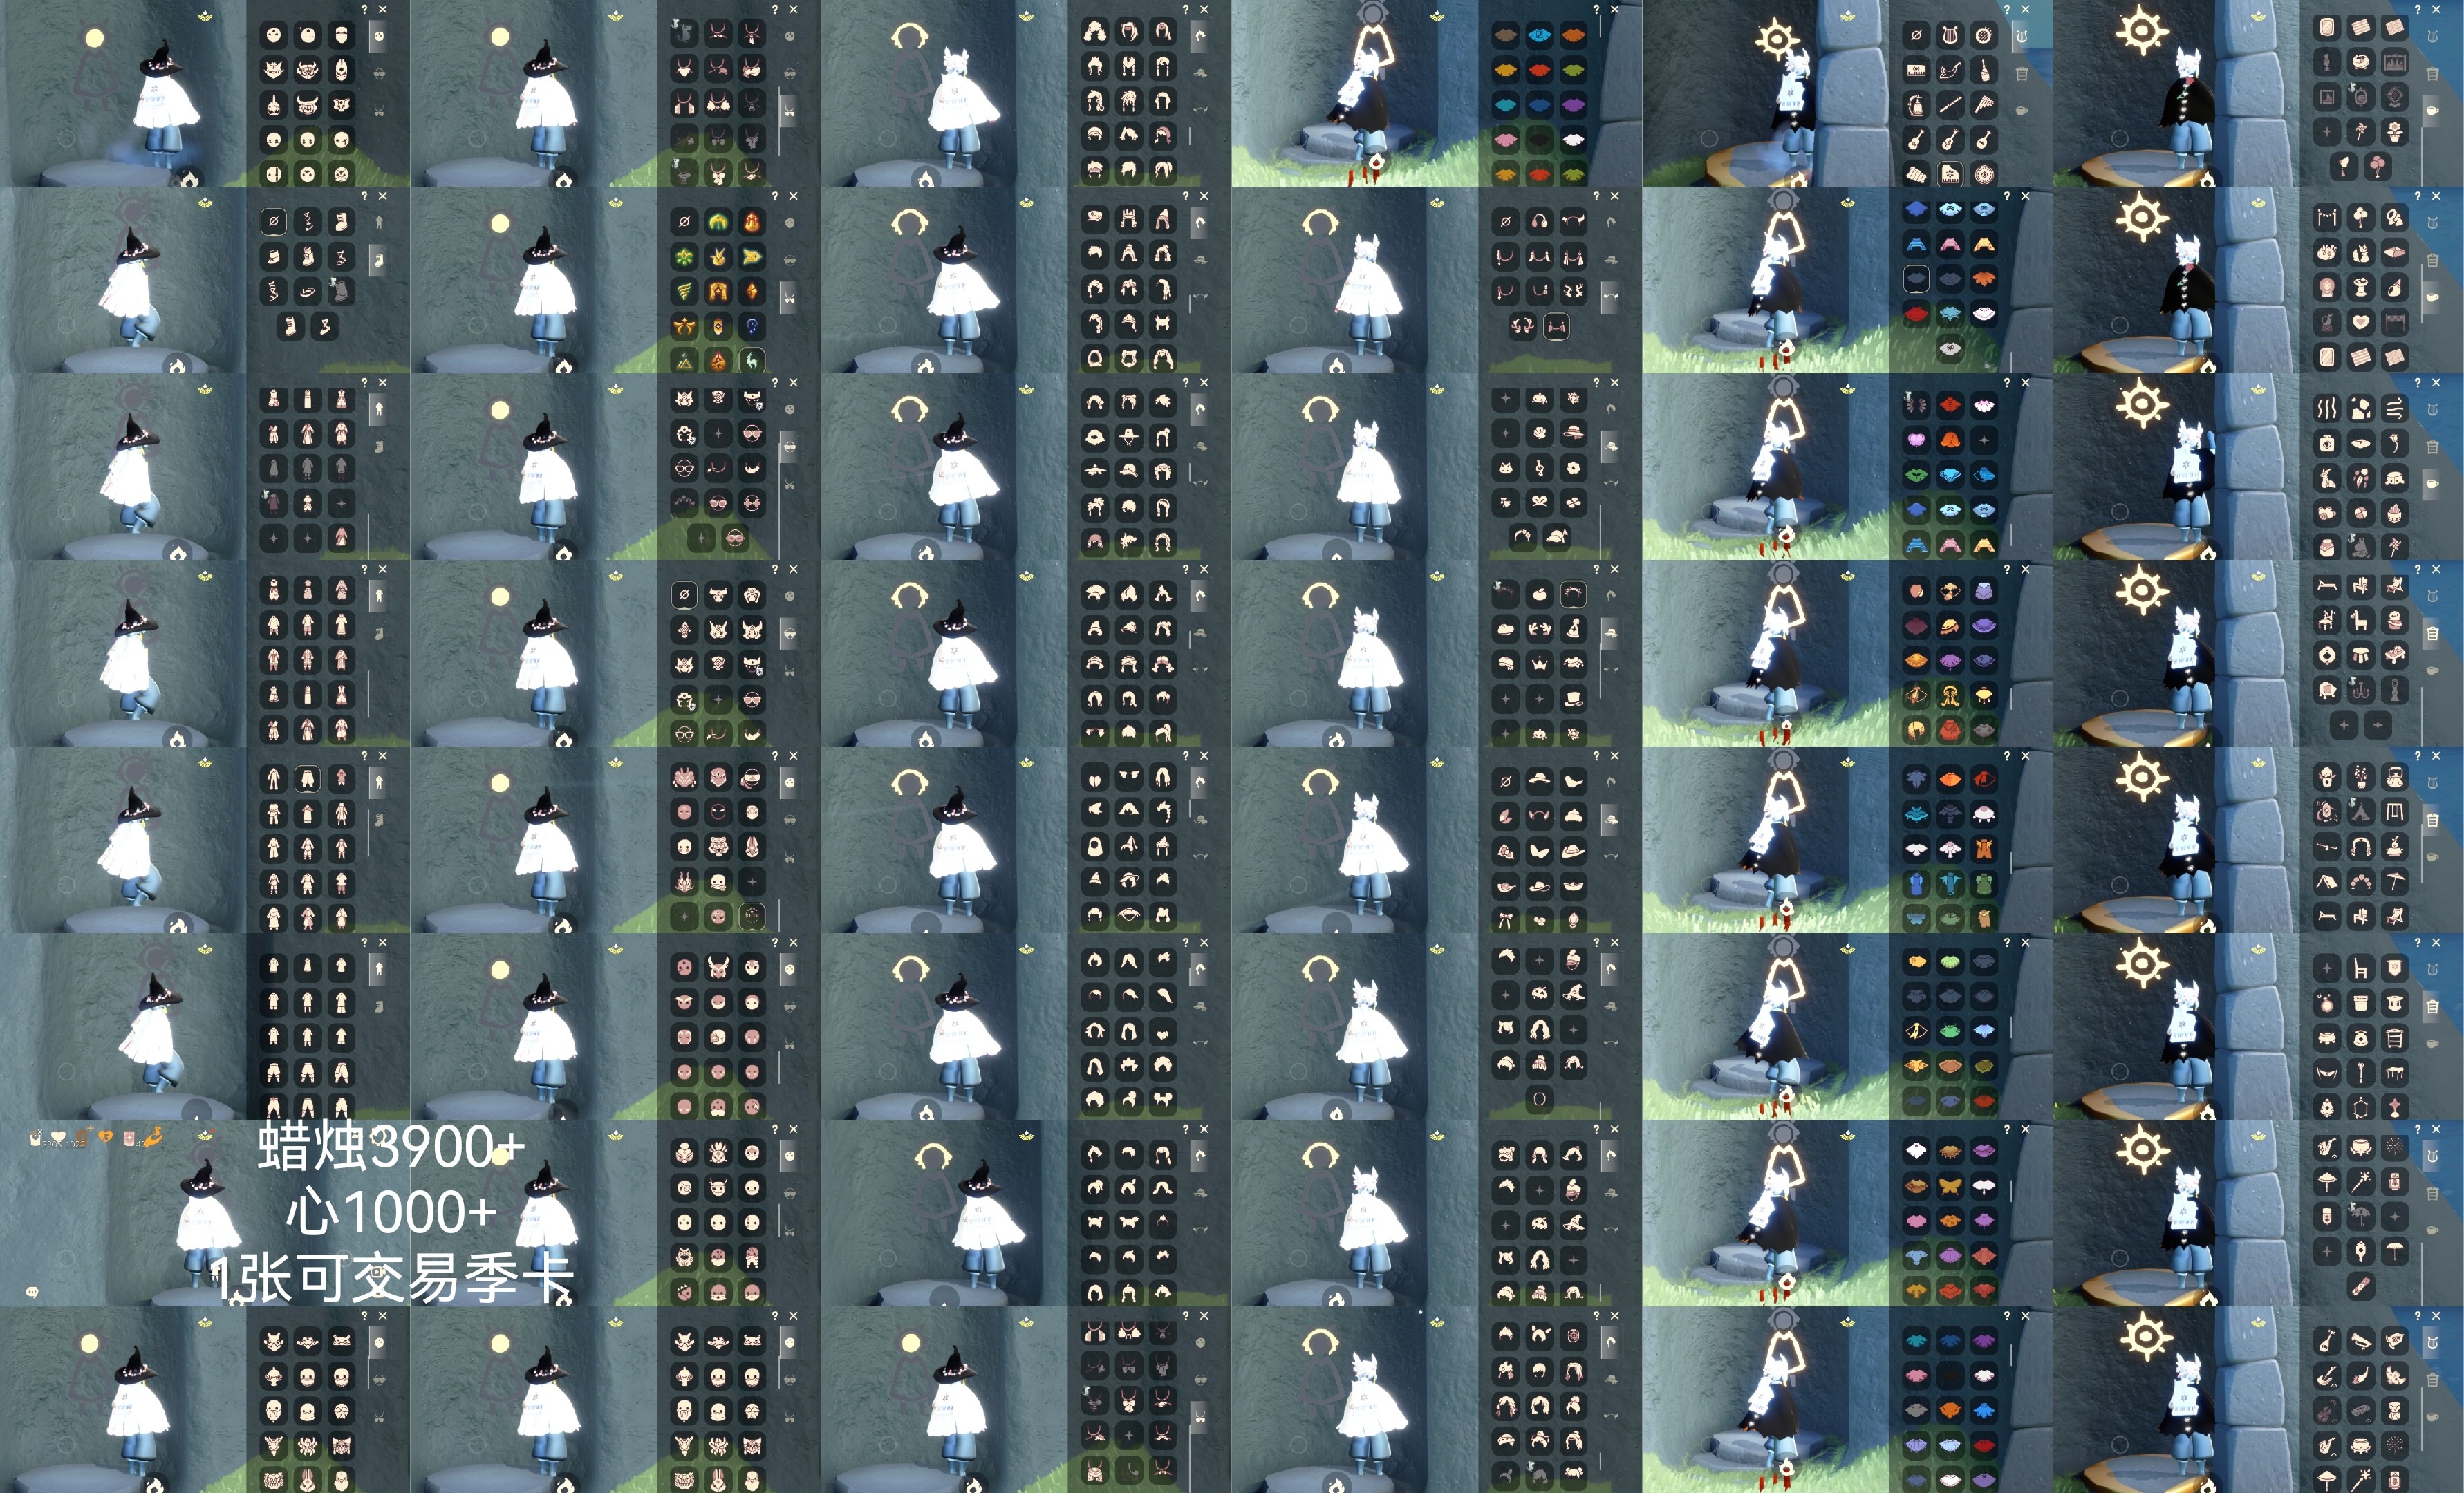Select the green crescent spell icon
The image size is (2464, 1493).
click(x=718, y=222)
